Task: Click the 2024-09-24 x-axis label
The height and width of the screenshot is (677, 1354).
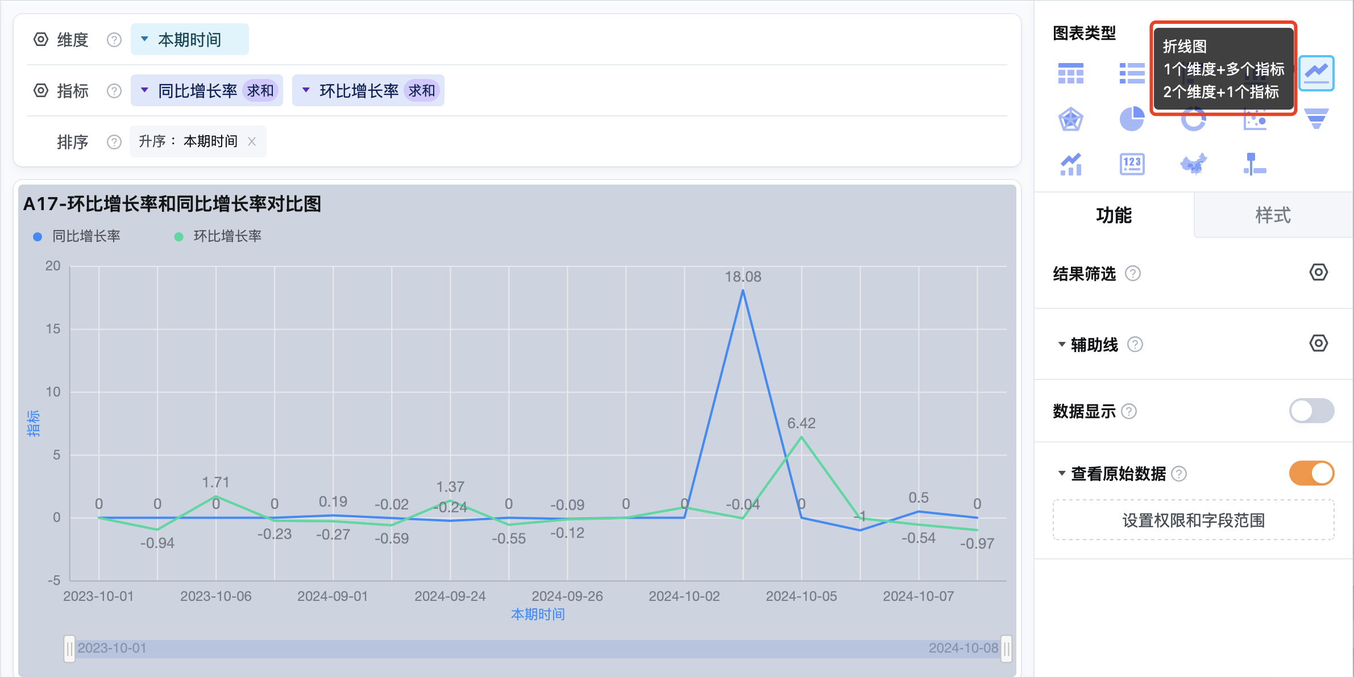Action: (x=450, y=596)
